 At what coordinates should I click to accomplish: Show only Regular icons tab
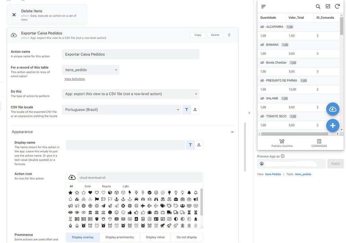click(x=107, y=186)
